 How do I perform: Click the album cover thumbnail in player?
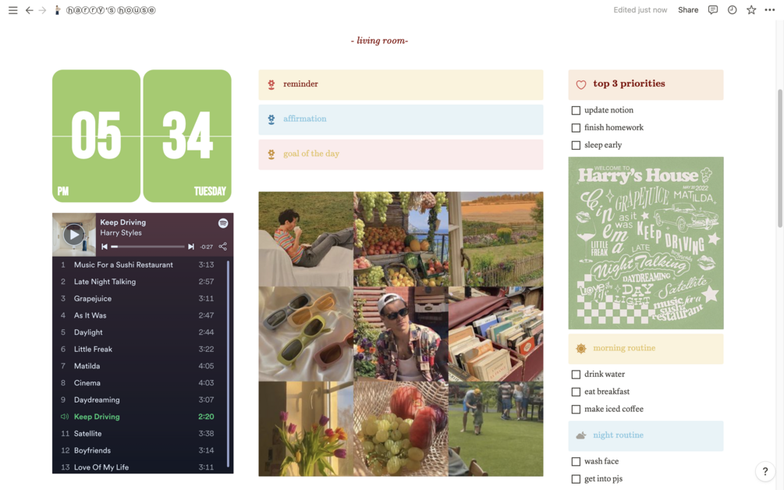click(x=74, y=235)
